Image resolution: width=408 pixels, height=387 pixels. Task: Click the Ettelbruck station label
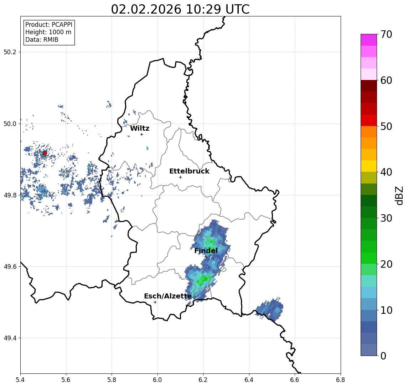click(189, 171)
